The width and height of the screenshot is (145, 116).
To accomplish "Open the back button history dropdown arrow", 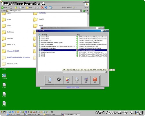I will click(x=8, y=8).
